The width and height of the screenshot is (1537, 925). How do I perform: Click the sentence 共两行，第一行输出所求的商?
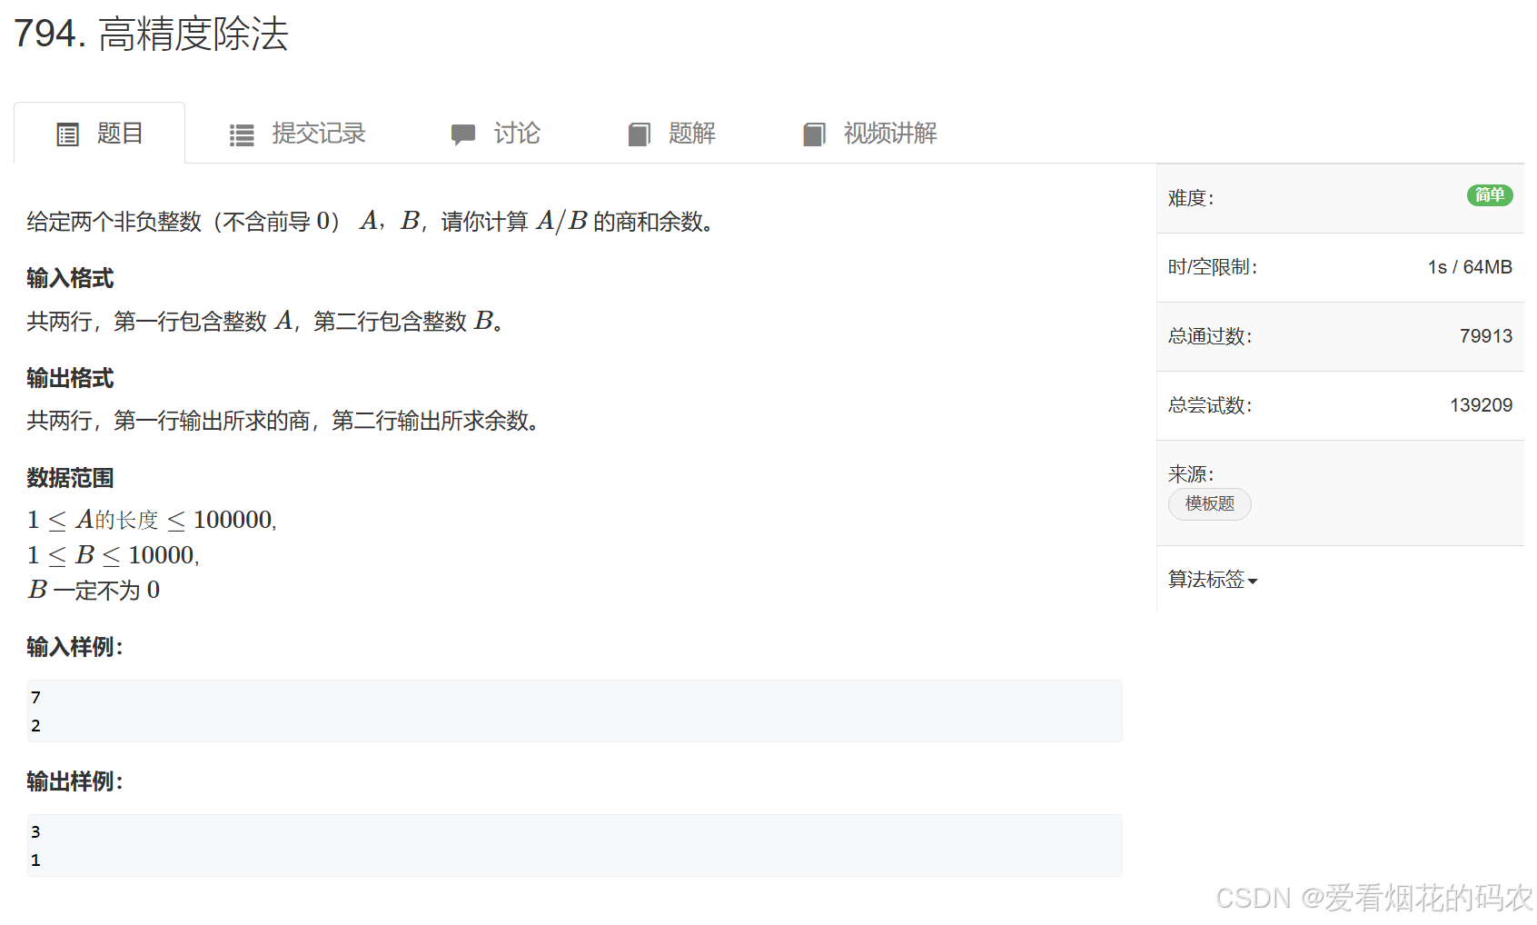click(283, 421)
